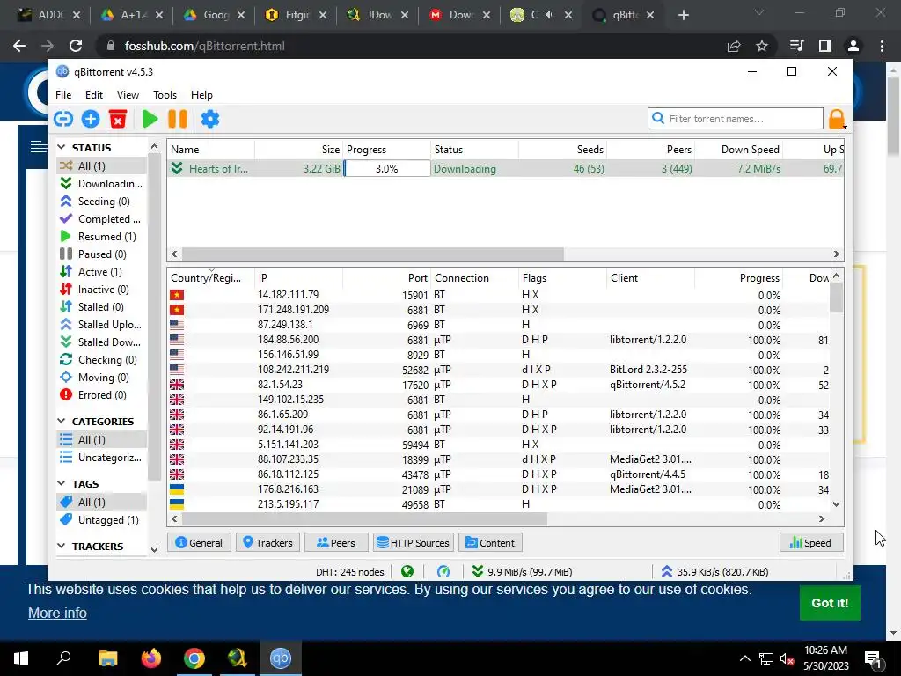901x676 pixels.
Task: Click the orange lock icon beside filter box
Action: [837, 119]
